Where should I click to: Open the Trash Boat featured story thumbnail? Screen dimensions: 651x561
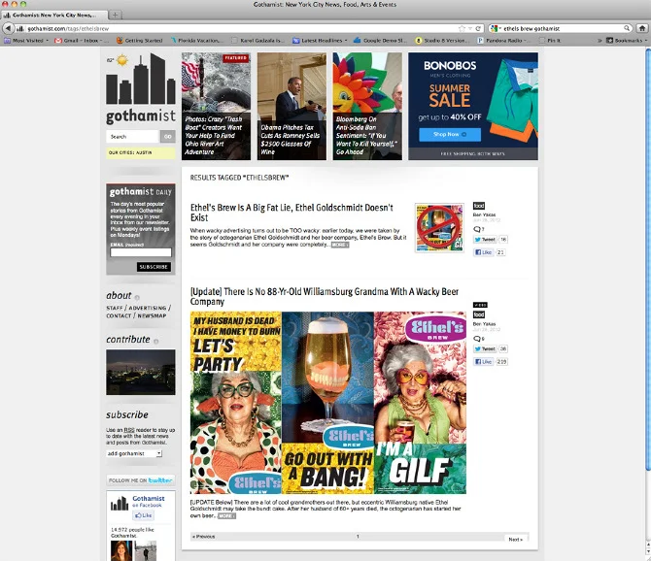click(216, 106)
